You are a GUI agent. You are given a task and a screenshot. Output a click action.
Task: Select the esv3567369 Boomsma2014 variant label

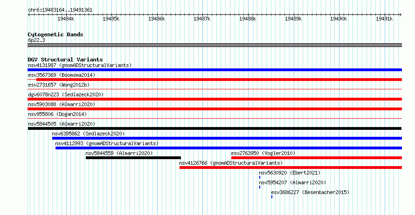62,75
